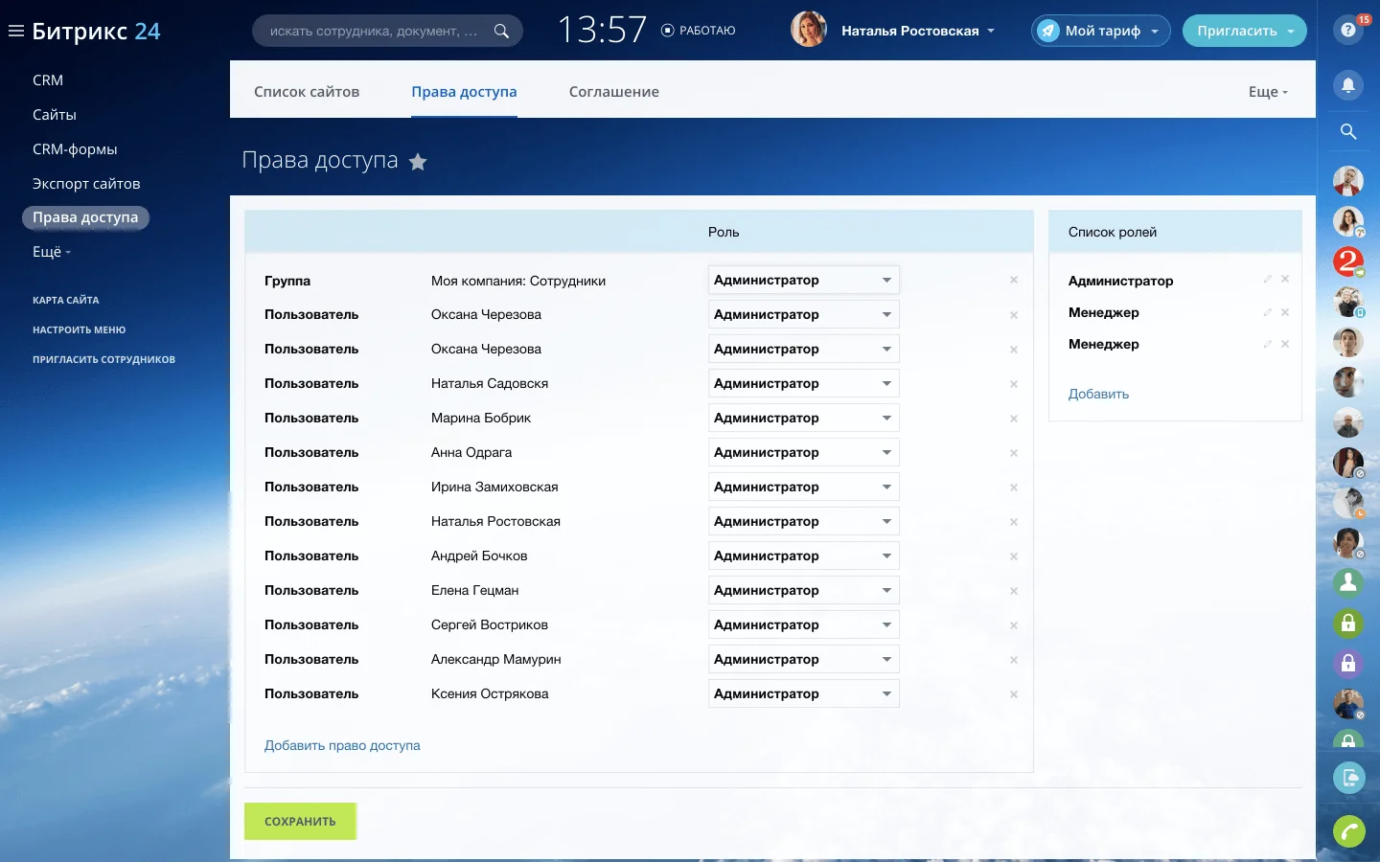Image resolution: width=1380 pixels, height=862 pixels.
Task: Click the green phone call button
Action: 1348,831
